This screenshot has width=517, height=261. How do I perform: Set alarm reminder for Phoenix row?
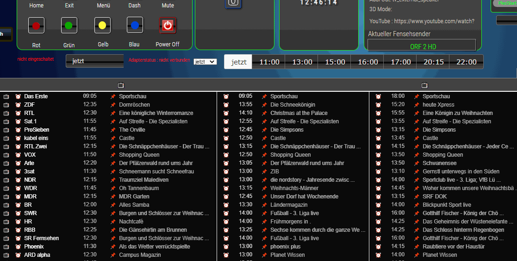[x=18, y=247]
